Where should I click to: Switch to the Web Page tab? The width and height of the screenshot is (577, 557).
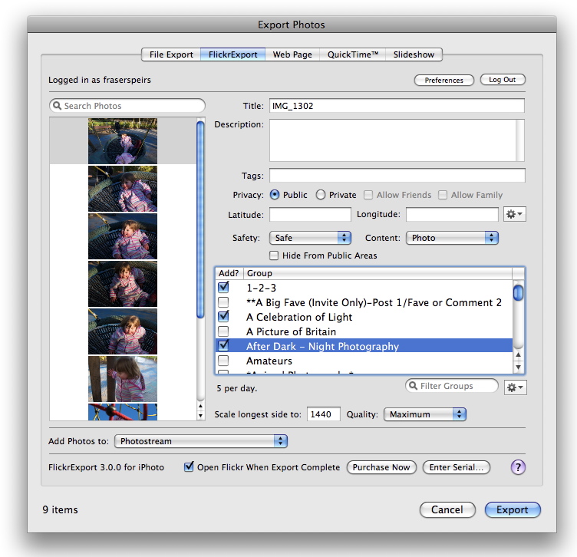292,54
